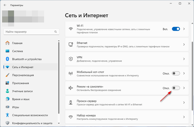
Task: Enable the Мобильный хот-спот toggle
Action: [x=176, y=73]
